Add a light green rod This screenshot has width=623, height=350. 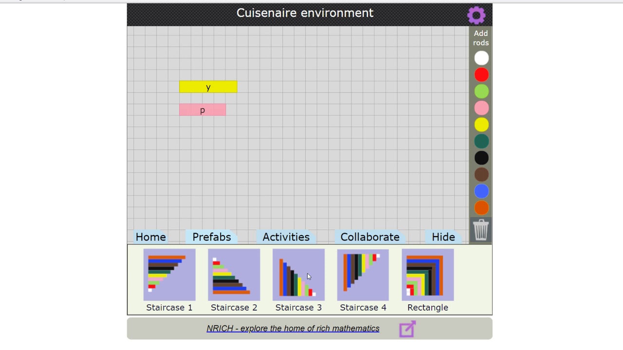pyautogui.click(x=481, y=91)
